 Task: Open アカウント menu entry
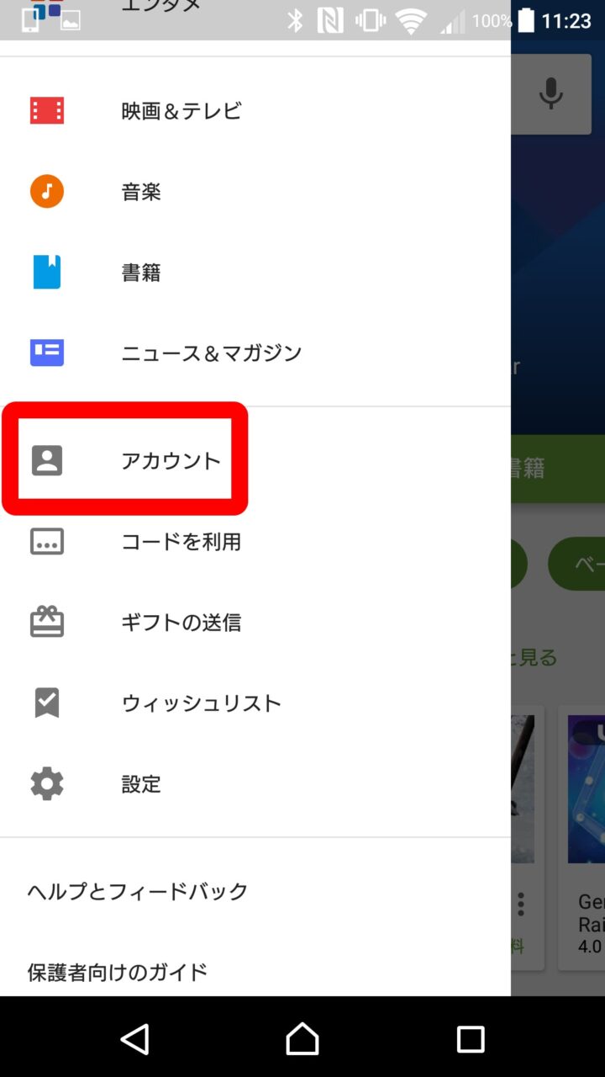[x=171, y=460]
